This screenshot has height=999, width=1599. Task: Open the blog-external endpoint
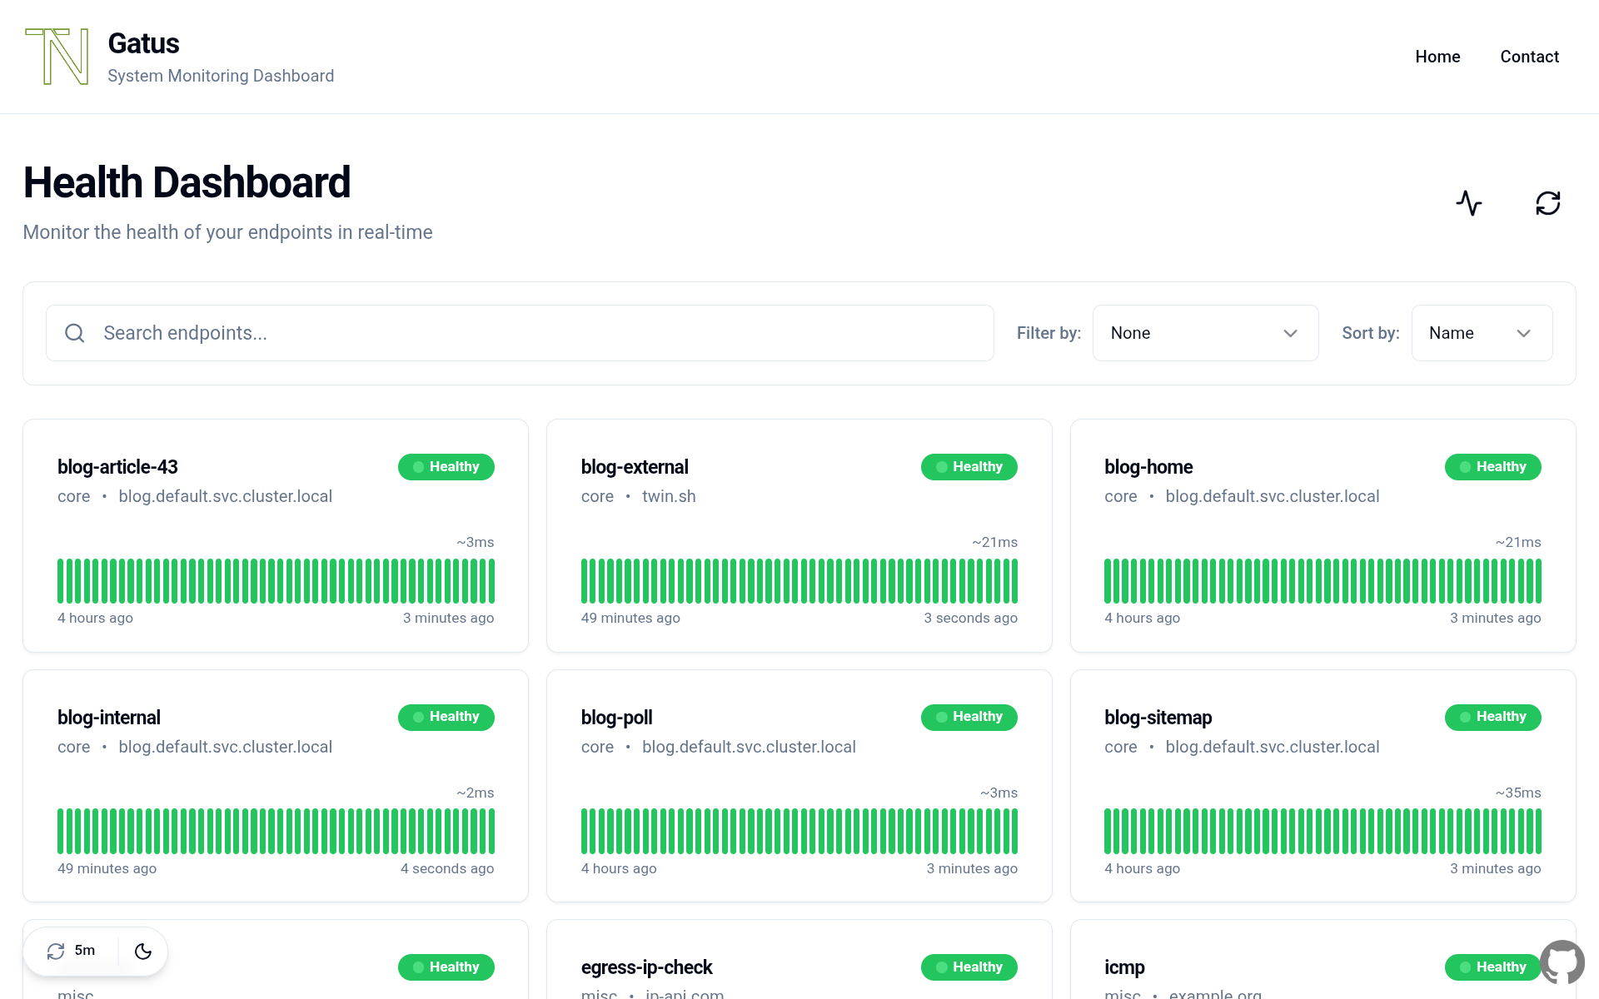[x=635, y=467]
